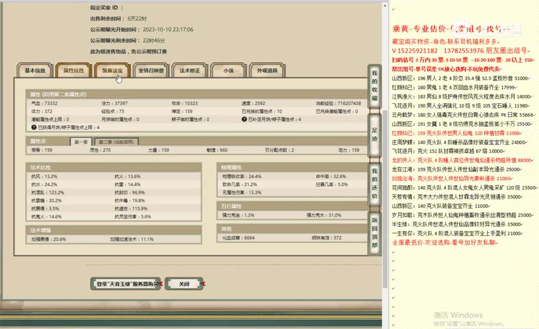Click listing 一生有你 克火队 21000

[x=456, y=233]
